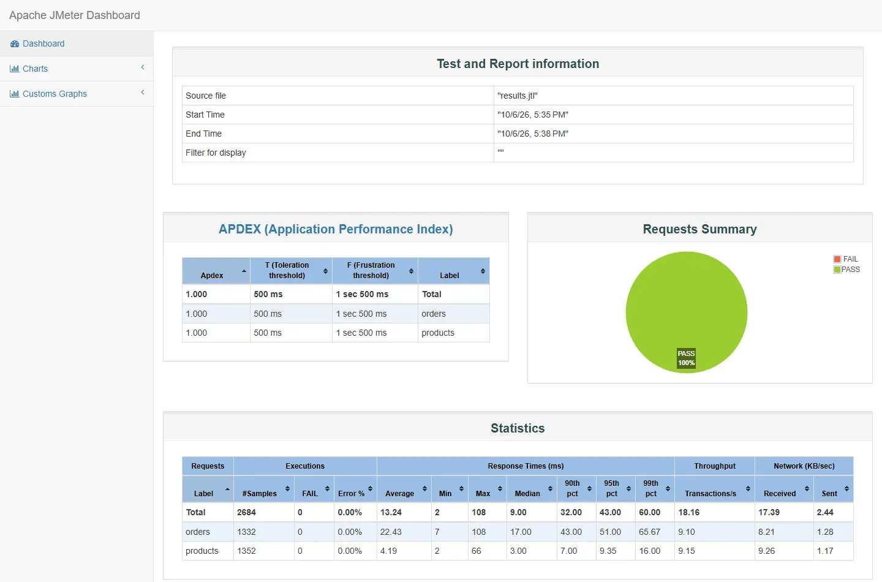882x582 pixels.
Task: Click products average value 4.19
Action: pyautogui.click(x=389, y=551)
